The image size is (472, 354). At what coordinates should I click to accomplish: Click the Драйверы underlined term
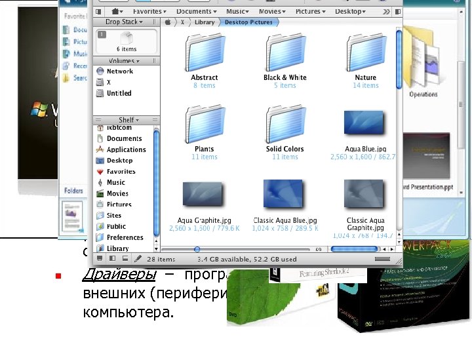[x=119, y=274]
